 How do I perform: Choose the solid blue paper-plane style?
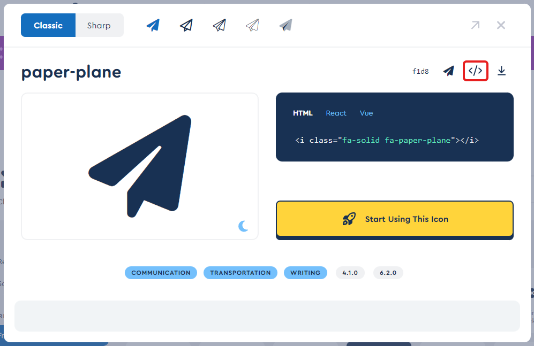coord(153,25)
